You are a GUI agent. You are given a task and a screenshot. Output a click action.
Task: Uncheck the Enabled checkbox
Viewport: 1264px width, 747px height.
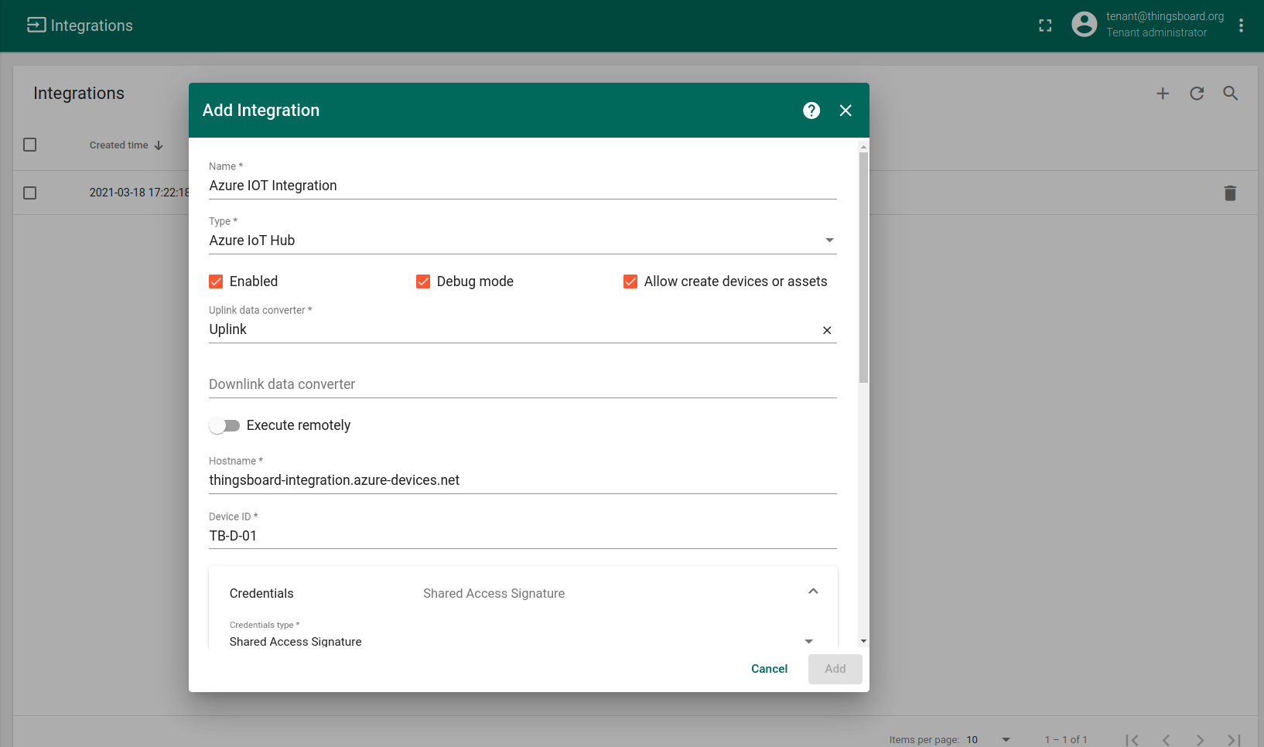click(x=216, y=281)
